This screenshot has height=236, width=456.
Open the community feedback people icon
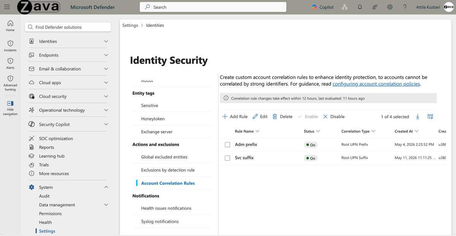[x=375, y=7]
